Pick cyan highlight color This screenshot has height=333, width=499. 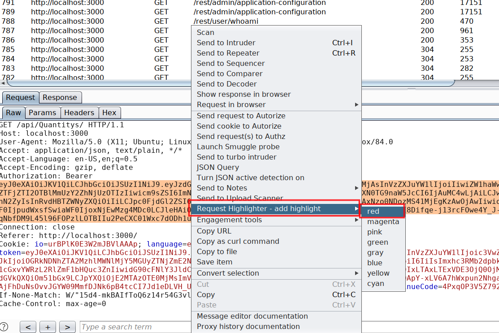point(383,283)
